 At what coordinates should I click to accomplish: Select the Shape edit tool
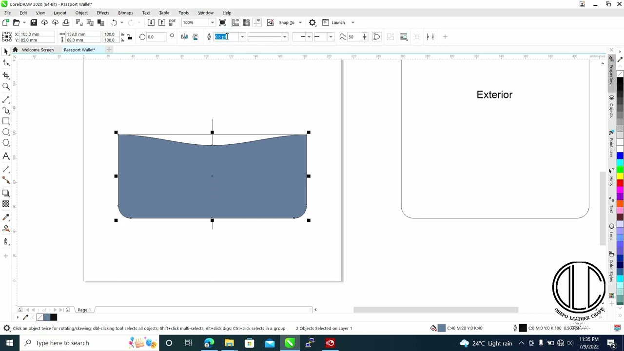point(6,63)
